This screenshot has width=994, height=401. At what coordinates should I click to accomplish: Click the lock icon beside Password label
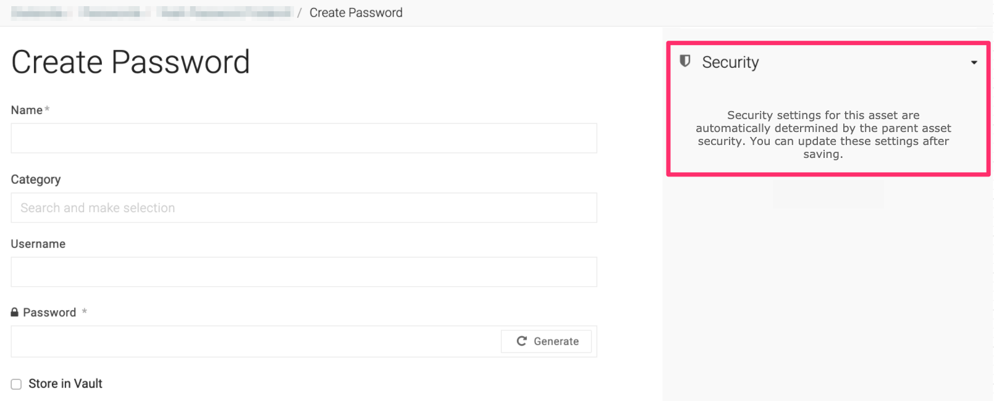[x=15, y=312]
